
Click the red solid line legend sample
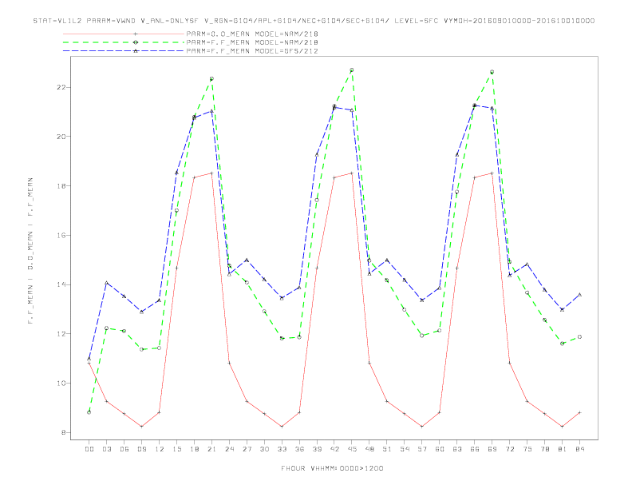[x=124, y=34]
